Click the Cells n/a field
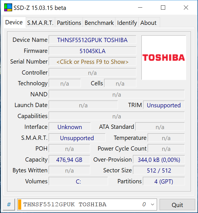Viewport: 198px width, 213px height. (120, 83)
